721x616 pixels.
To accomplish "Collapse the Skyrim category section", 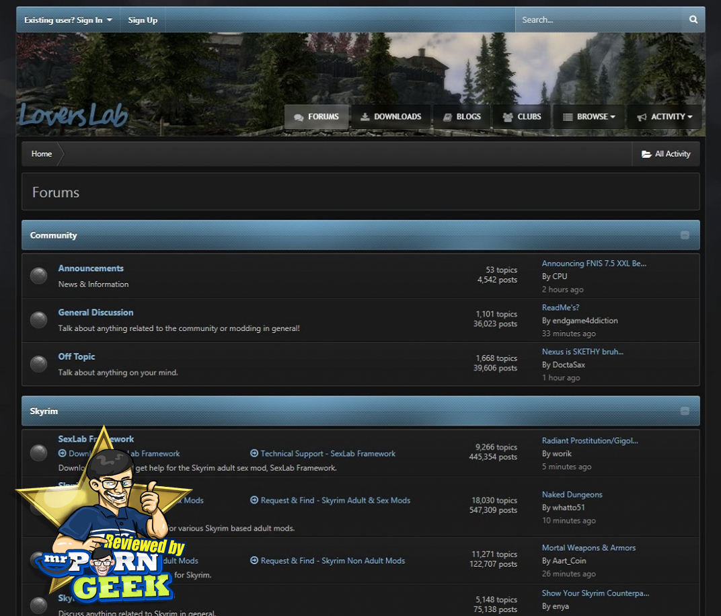I will (x=685, y=411).
